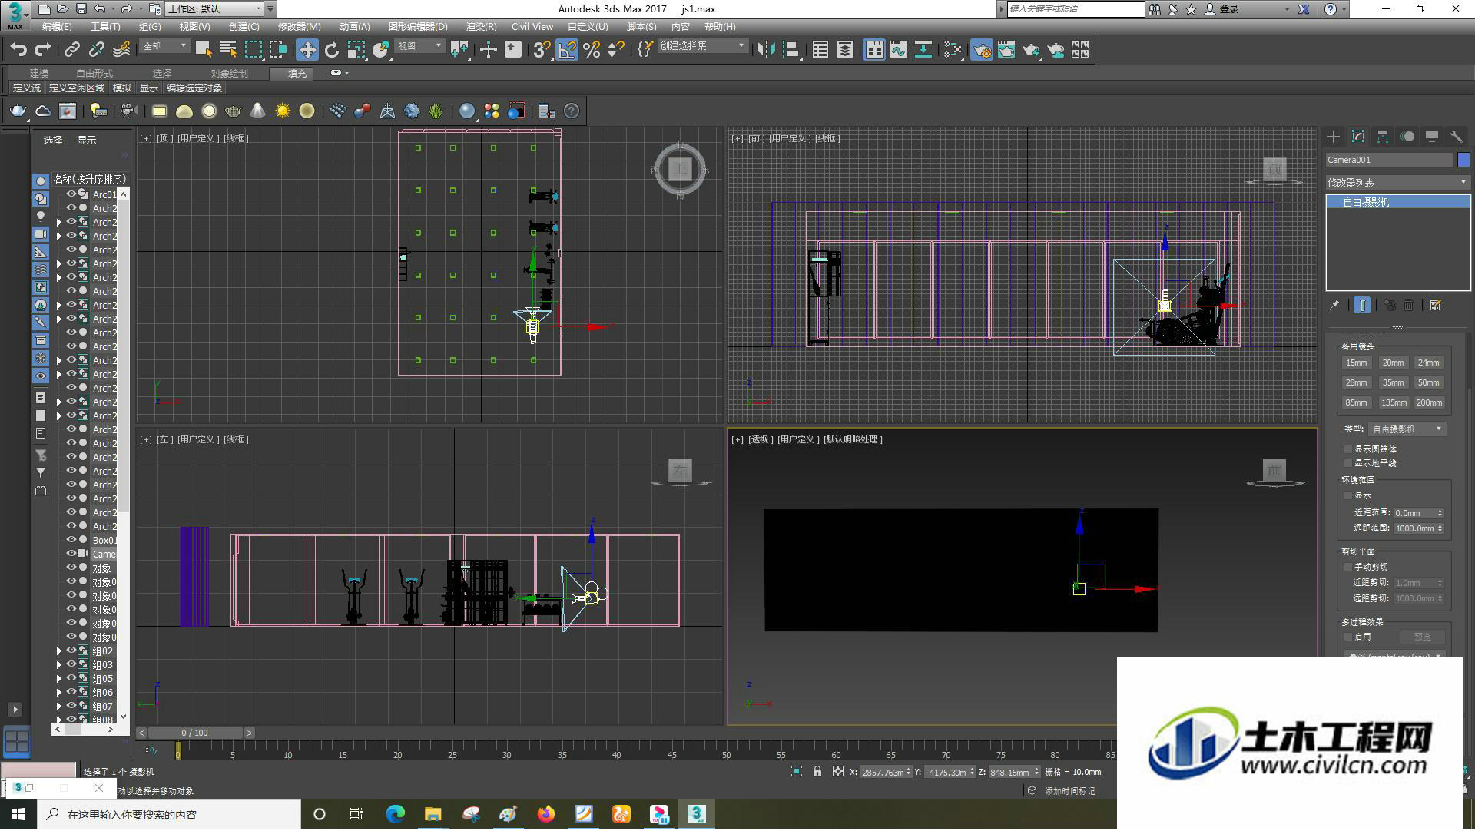Open Microsoft Edge from taskbar

click(x=396, y=815)
